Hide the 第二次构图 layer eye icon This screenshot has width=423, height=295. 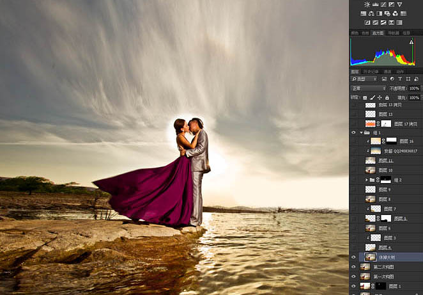pos(353,267)
